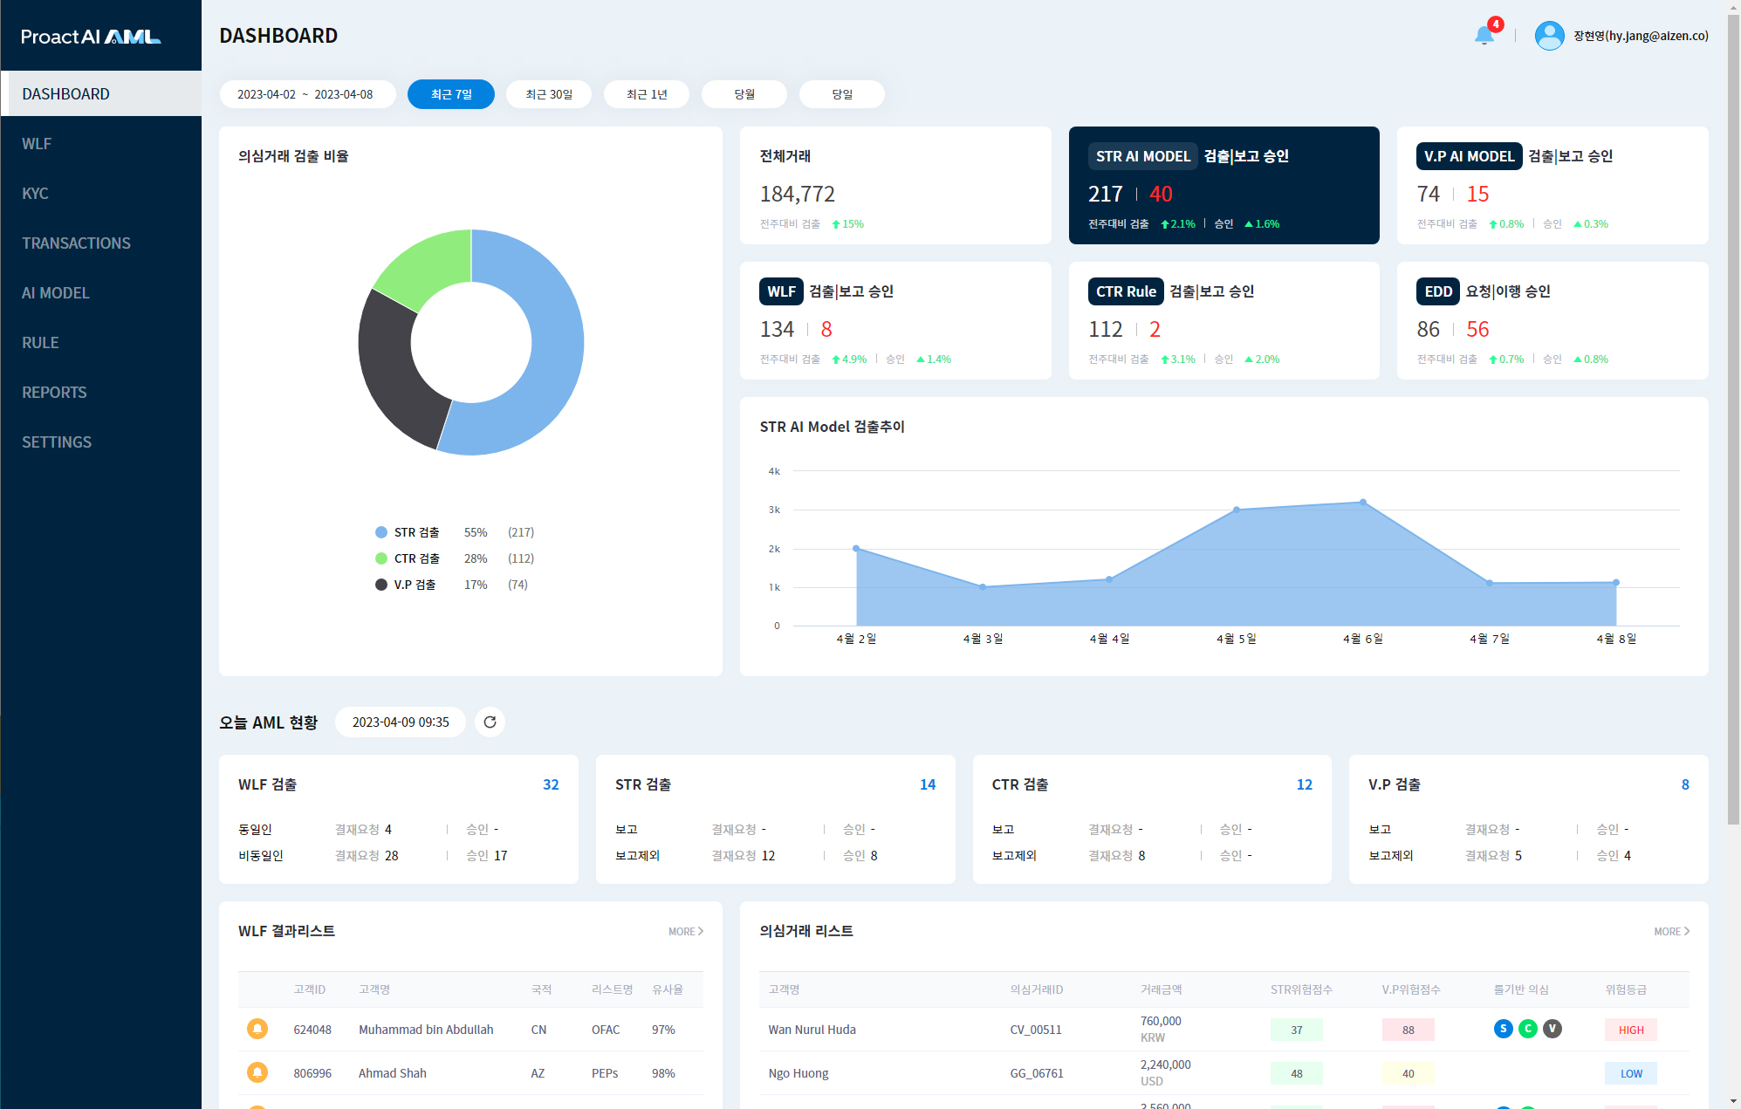
Task: Open the notification bell with badge
Action: (x=1484, y=35)
